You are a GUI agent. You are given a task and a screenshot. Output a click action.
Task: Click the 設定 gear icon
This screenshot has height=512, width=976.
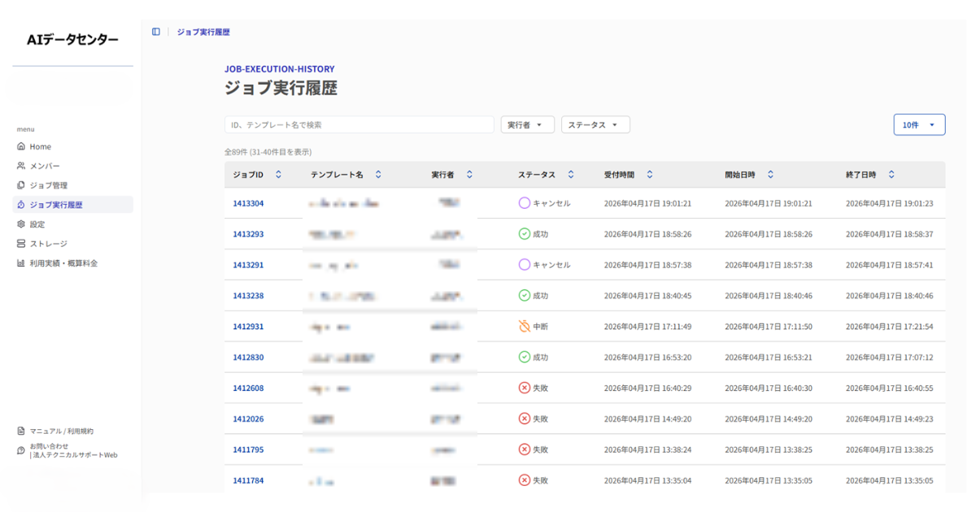tap(21, 224)
